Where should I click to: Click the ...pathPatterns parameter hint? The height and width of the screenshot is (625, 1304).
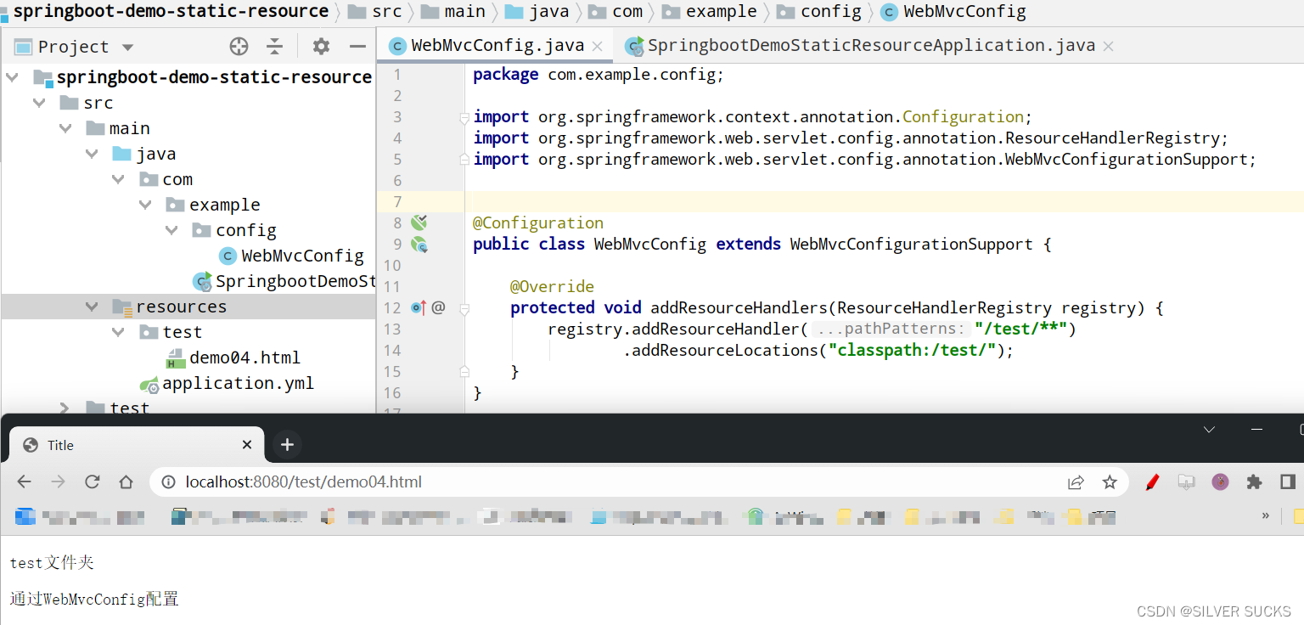pyautogui.click(x=891, y=329)
